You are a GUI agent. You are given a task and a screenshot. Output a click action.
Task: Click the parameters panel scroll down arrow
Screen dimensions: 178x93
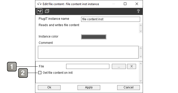tap(141, 81)
